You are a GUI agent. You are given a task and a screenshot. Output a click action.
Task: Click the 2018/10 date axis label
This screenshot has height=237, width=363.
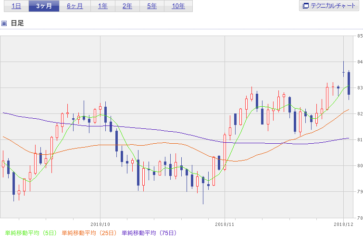[x=100, y=225]
